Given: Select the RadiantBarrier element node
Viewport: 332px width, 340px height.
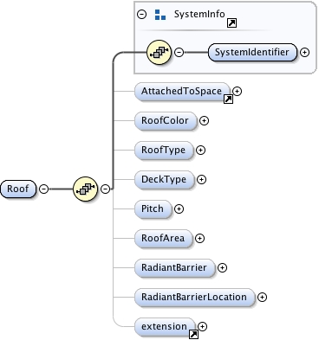Looking at the screenshot, I should [174, 267].
